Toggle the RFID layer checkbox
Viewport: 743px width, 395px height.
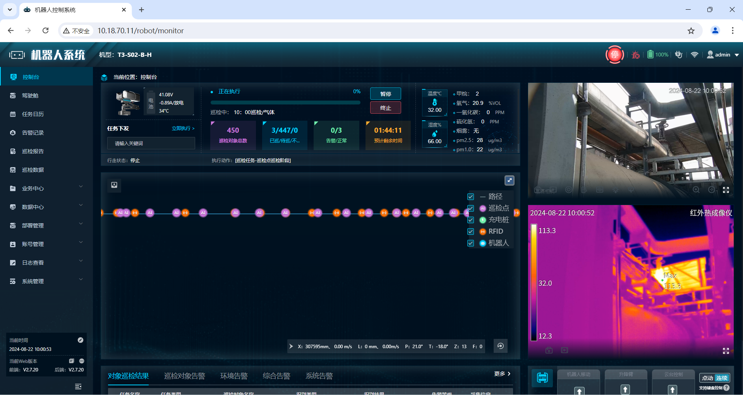pos(470,232)
